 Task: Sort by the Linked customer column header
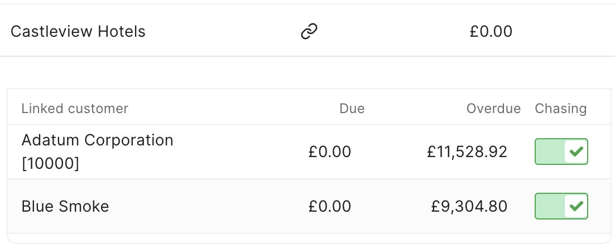point(75,109)
